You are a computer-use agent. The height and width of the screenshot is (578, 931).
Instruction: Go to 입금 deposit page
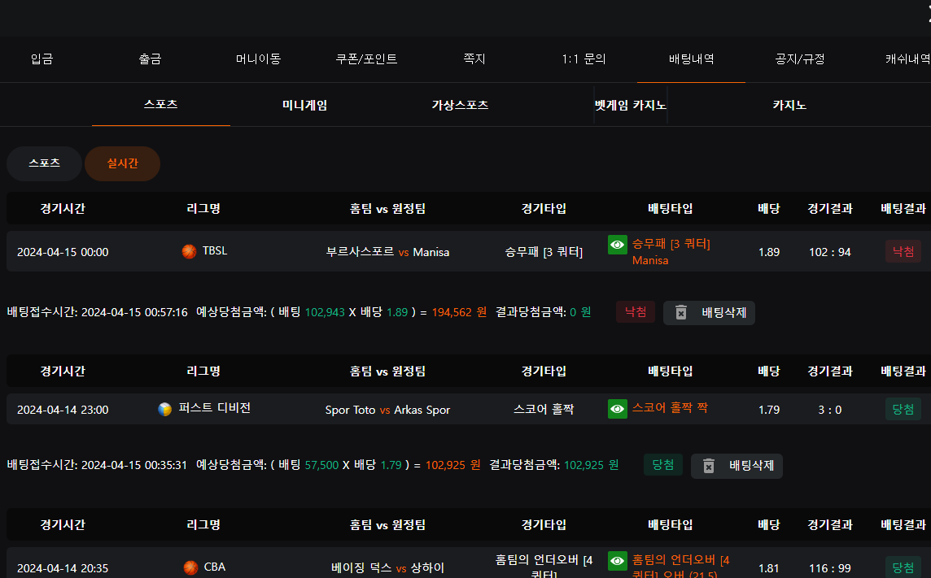pos(42,59)
